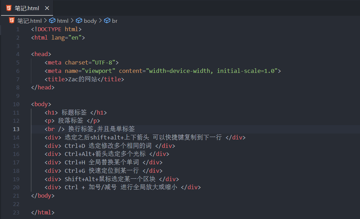Click the closing html tag on line 23
360x219 pixels.
point(43,212)
